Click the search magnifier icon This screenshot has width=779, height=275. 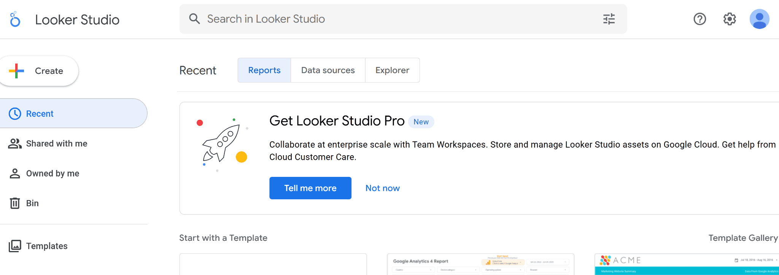pyautogui.click(x=194, y=19)
